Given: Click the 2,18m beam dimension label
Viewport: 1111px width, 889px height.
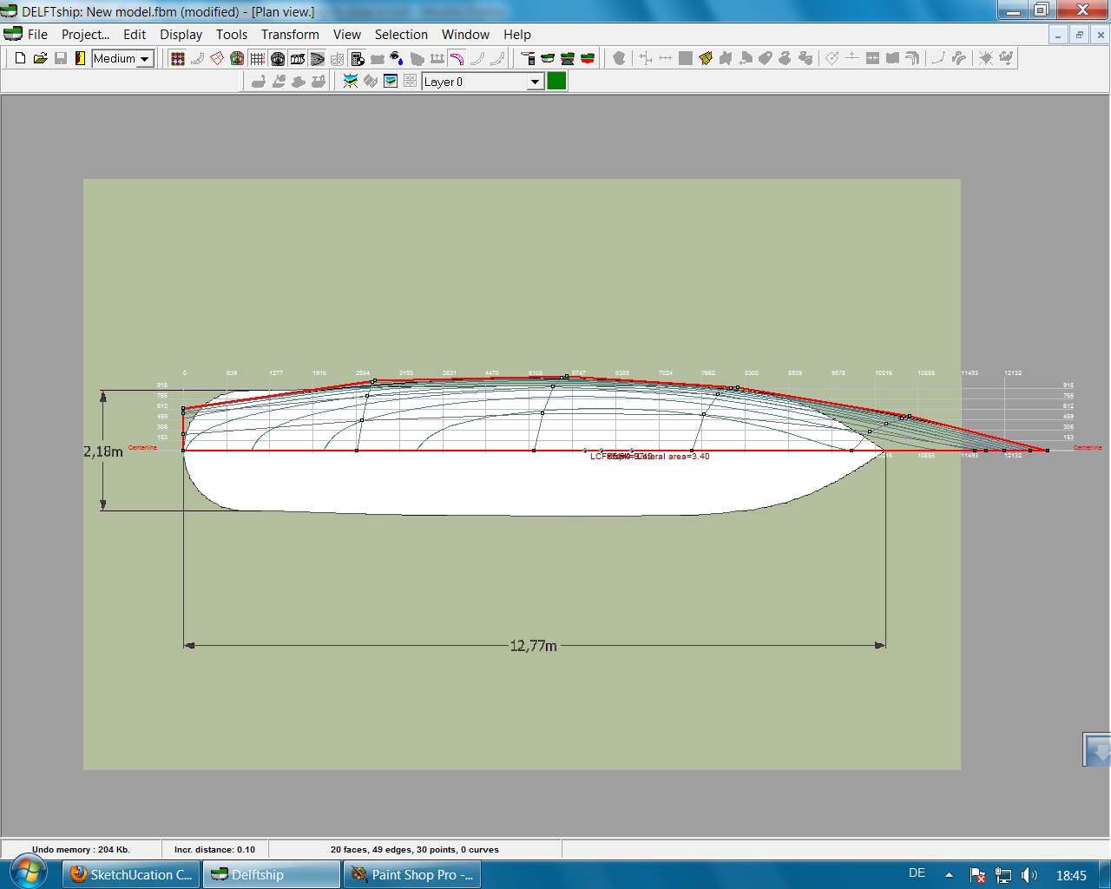Looking at the screenshot, I should (102, 451).
